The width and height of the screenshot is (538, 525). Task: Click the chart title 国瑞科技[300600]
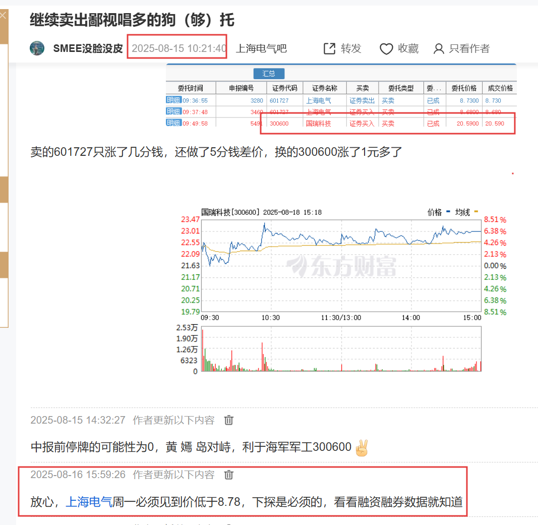coord(230,212)
